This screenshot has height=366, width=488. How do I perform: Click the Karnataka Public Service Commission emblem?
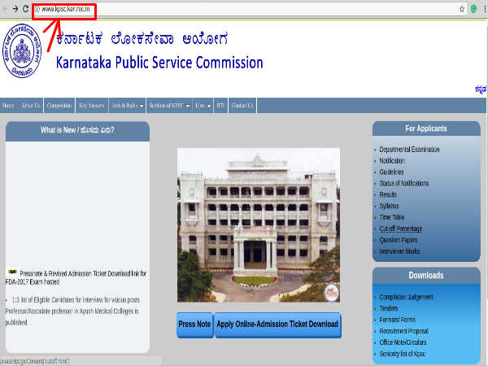22,50
